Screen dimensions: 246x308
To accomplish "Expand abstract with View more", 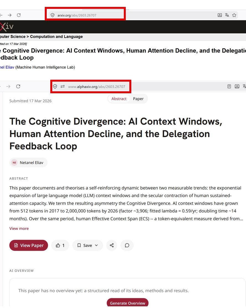I will (19, 229).
